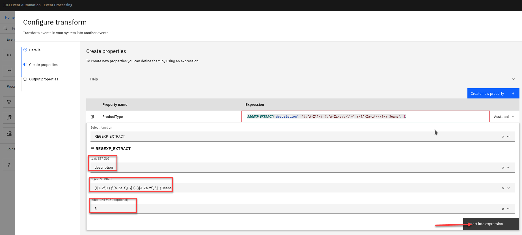
Task: Clear the regex field value
Action: tap(503, 188)
